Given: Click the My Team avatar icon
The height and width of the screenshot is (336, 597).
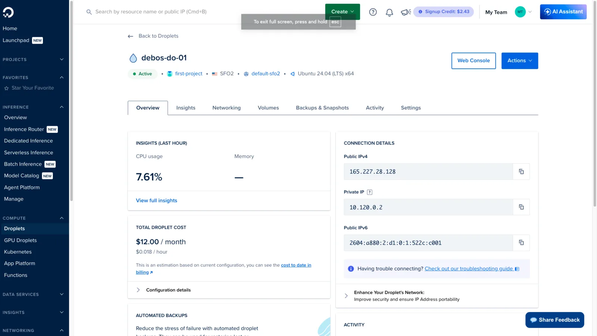Looking at the screenshot, I should click(520, 12).
